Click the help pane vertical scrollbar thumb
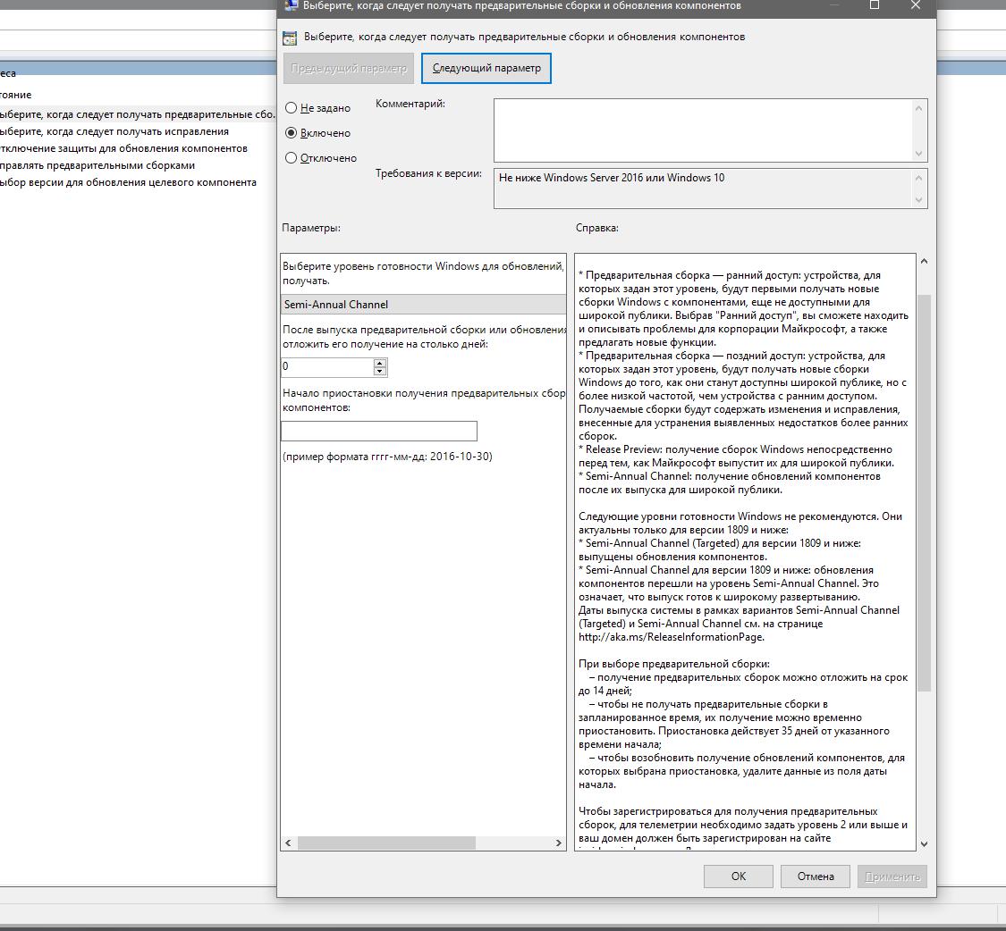The width and height of the screenshot is (1006, 931). click(x=924, y=492)
